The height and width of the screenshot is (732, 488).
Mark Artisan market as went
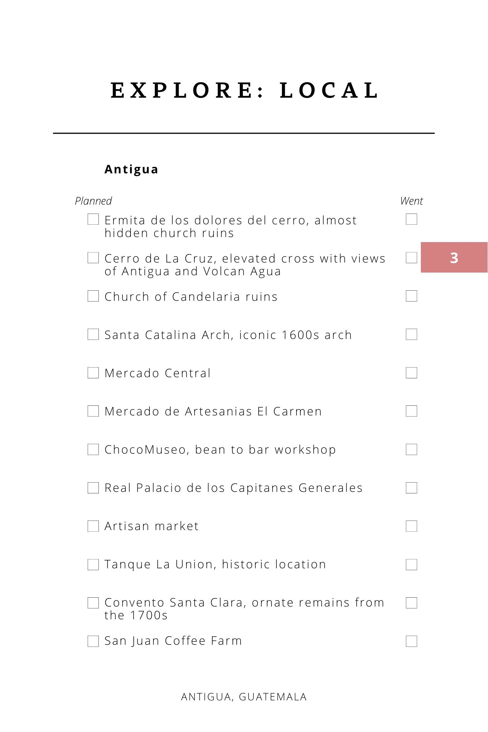click(x=412, y=526)
